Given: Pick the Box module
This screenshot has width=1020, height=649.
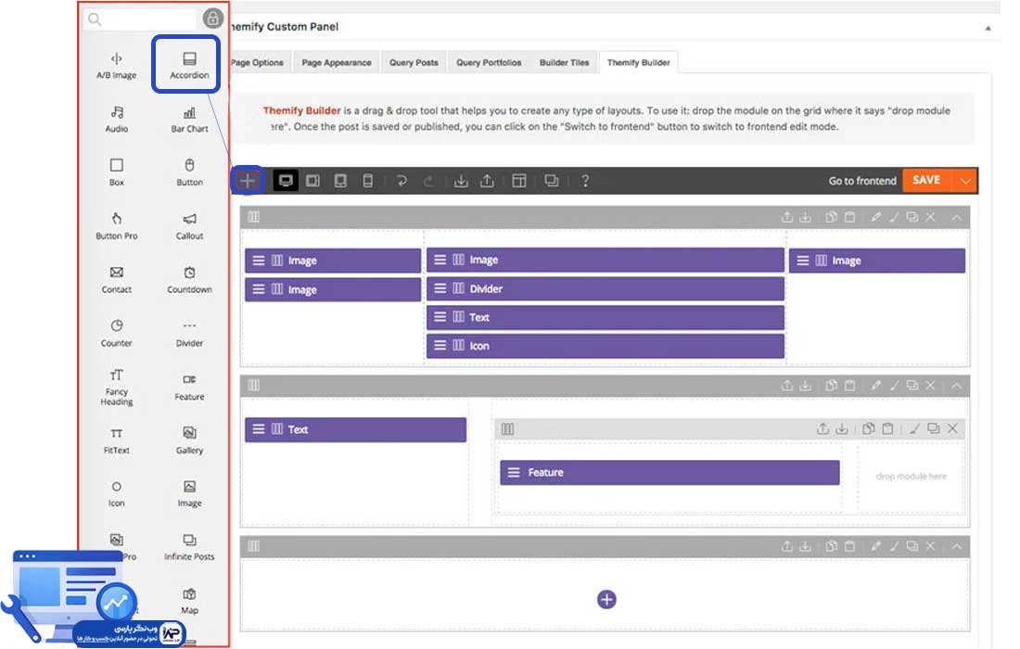Looking at the screenshot, I should click(x=117, y=172).
